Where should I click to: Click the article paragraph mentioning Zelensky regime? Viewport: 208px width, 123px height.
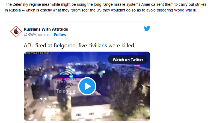click(106, 7)
